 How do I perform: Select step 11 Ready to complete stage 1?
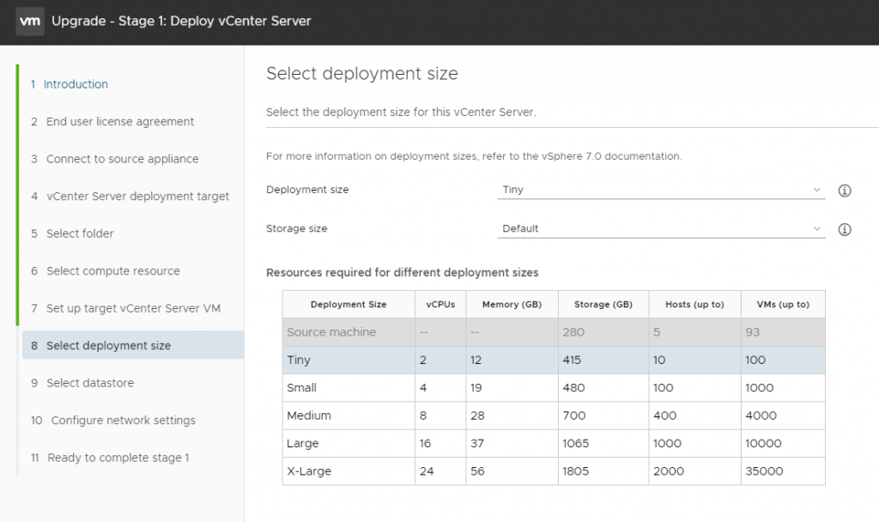click(x=110, y=458)
